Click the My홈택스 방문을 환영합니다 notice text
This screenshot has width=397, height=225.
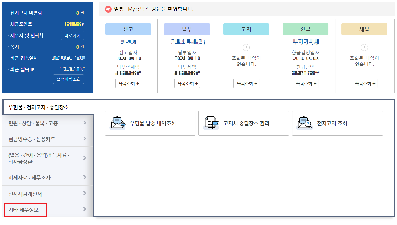point(160,9)
